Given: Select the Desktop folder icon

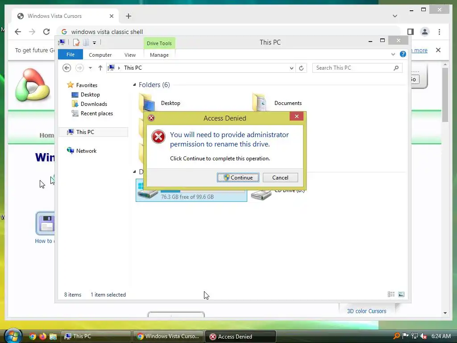Looking at the screenshot, I should click(x=147, y=103).
